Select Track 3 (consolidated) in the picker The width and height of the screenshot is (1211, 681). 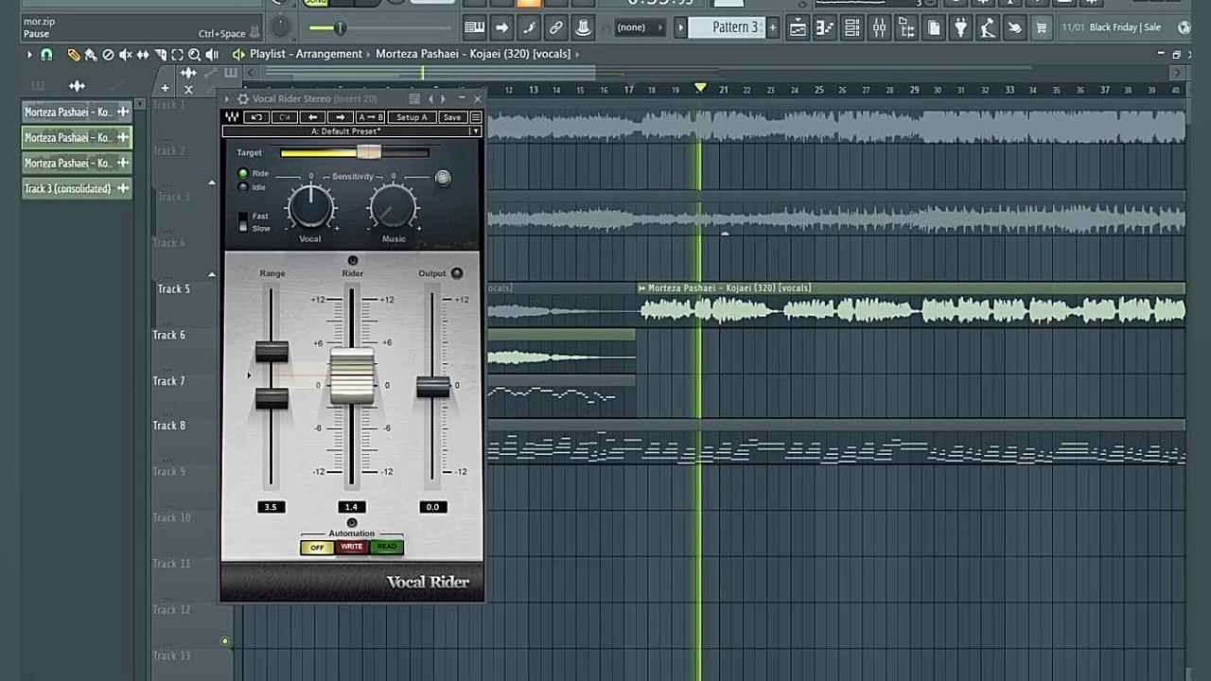pyautogui.click(x=77, y=188)
